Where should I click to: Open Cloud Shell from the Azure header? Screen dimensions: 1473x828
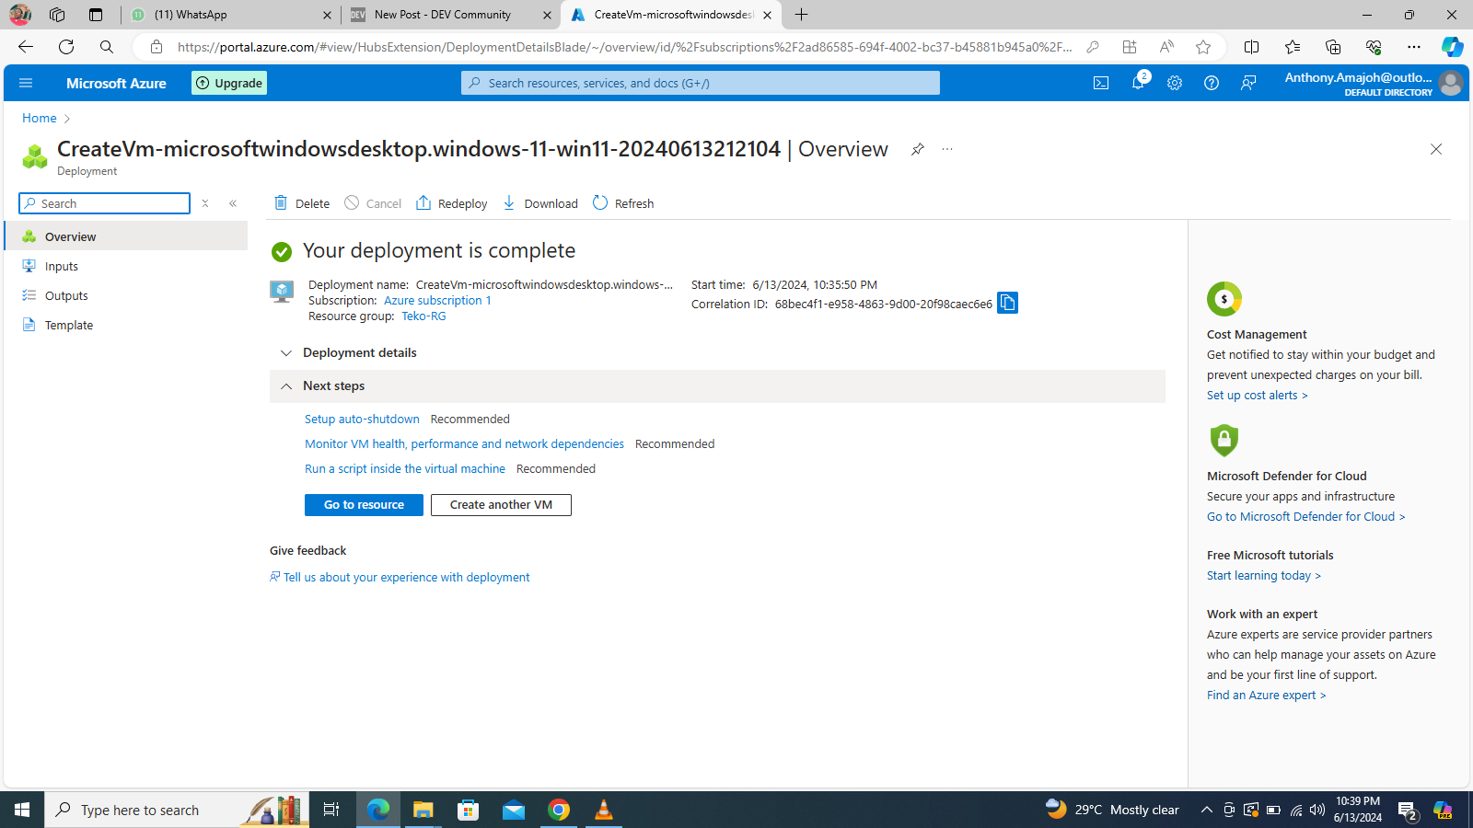pos(1101,83)
